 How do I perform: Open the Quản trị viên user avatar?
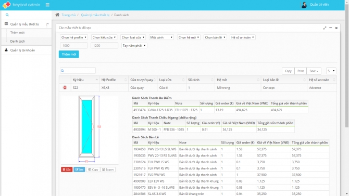[304, 5]
